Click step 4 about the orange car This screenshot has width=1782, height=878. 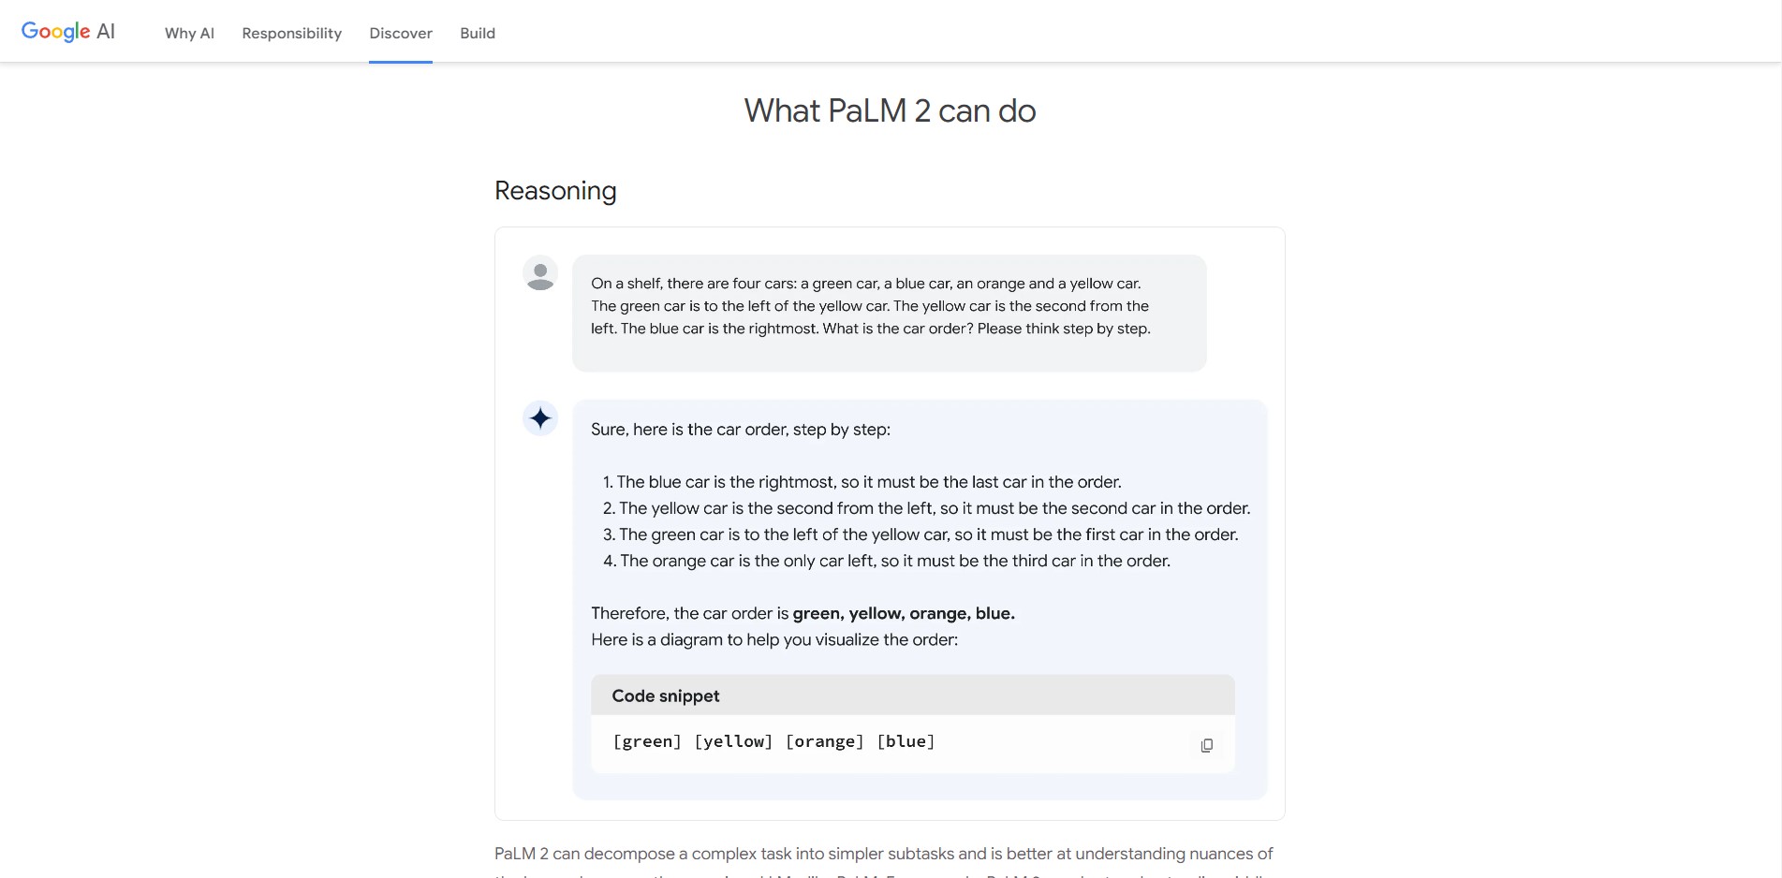(x=886, y=561)
